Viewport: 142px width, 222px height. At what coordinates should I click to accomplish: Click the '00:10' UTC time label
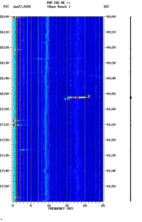pos(111,32)
